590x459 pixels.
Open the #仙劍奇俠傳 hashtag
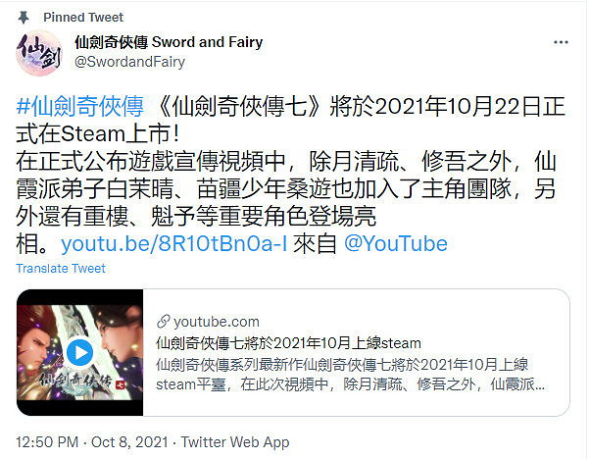point(79,107)
